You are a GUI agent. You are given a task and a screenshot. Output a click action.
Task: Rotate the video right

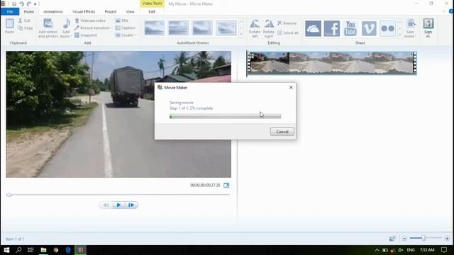269,28
